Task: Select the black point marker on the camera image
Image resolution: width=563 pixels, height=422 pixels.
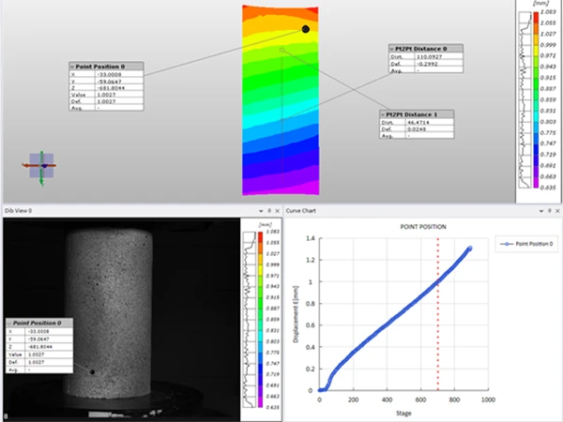Action: click(92, 372)
